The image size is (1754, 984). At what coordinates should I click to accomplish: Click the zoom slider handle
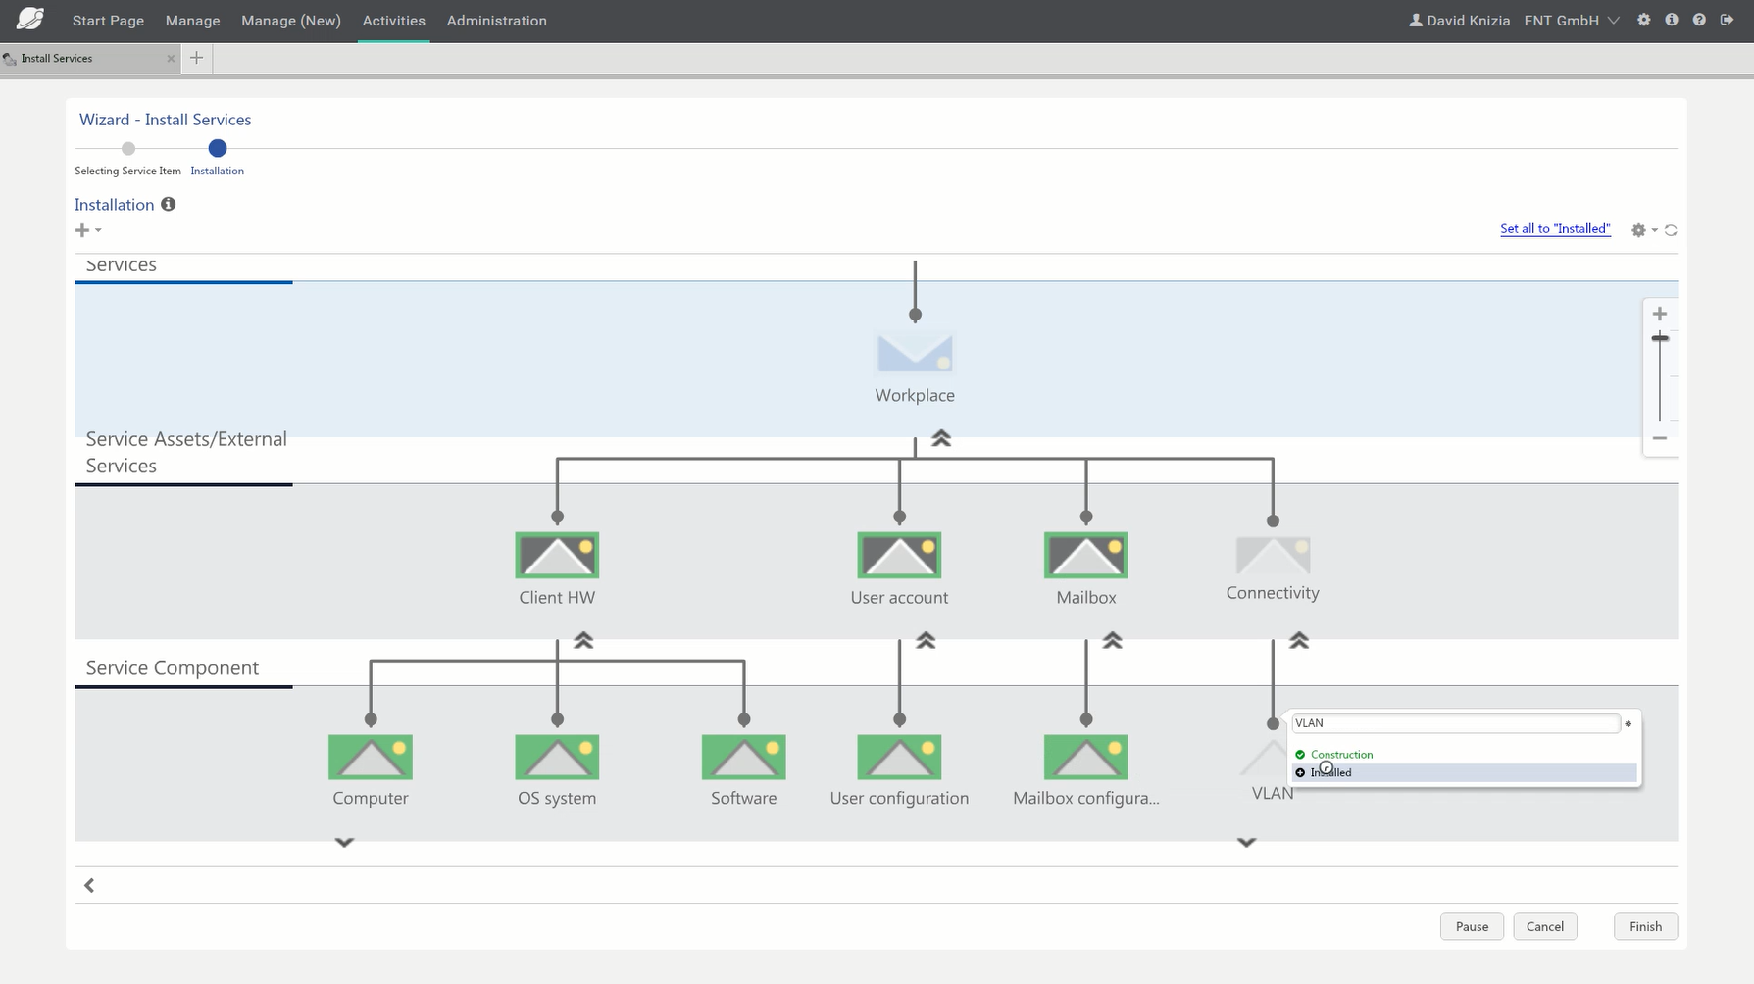coord(1660,338)
